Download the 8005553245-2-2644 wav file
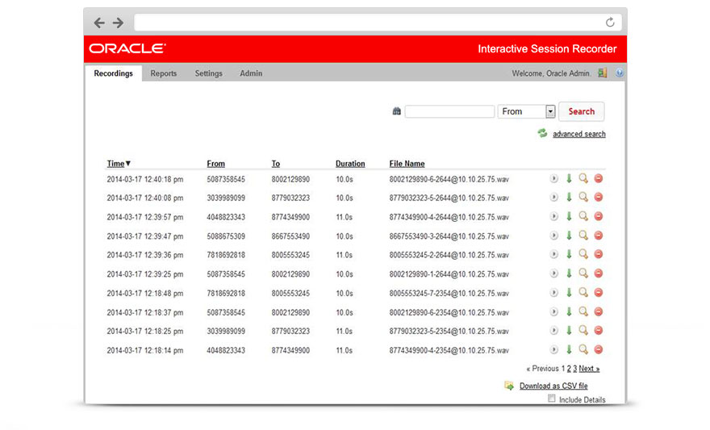Image resolution: width=710 pixels, height=430 pixels. (x=569, y=254)
